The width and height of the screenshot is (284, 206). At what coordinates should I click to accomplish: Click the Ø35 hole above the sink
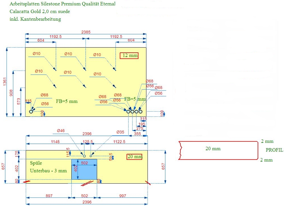point(91,156)
